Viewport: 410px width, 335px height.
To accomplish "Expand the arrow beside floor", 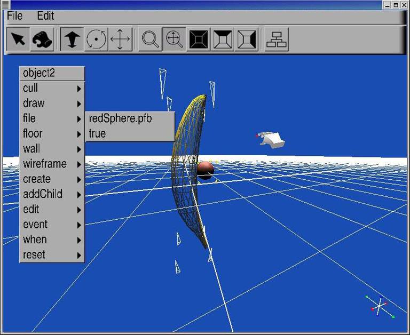I will pyautogui.click(x=79, y=134).
